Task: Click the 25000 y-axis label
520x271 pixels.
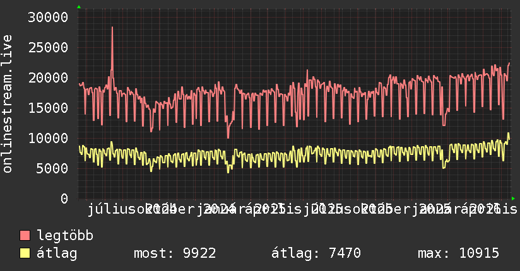Action: (48, 48)
